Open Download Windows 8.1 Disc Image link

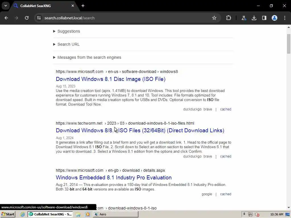(111, 79)
